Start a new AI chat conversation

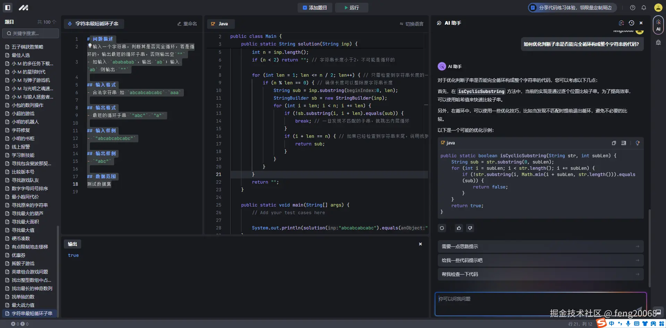[621, 23]
